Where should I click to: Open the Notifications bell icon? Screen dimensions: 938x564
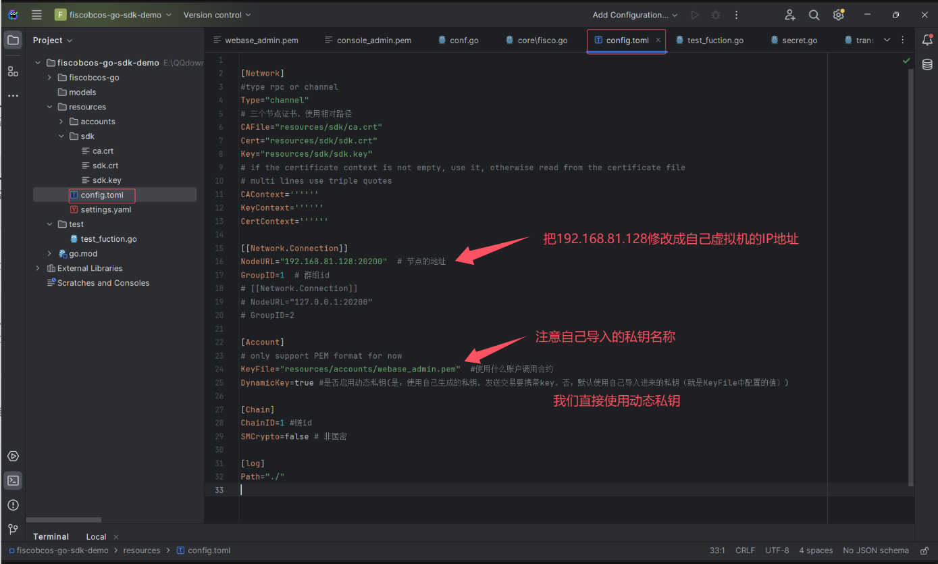927,41
